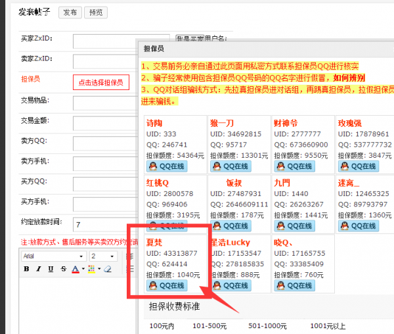Select guarantor name 饭叔
The image size is (394, 334).
[x=234, y=183]
